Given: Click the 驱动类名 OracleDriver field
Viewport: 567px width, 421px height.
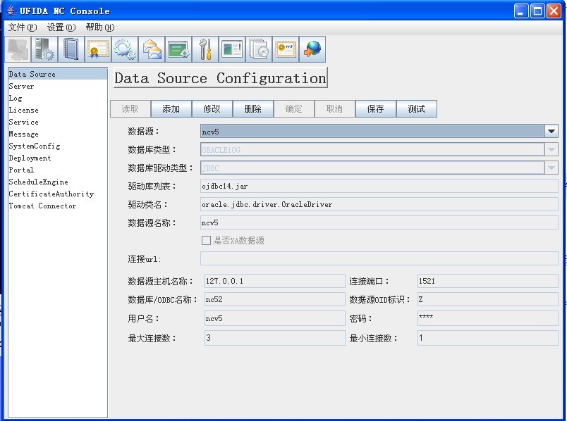Looking at the screenshot, I should click(379, 204).
